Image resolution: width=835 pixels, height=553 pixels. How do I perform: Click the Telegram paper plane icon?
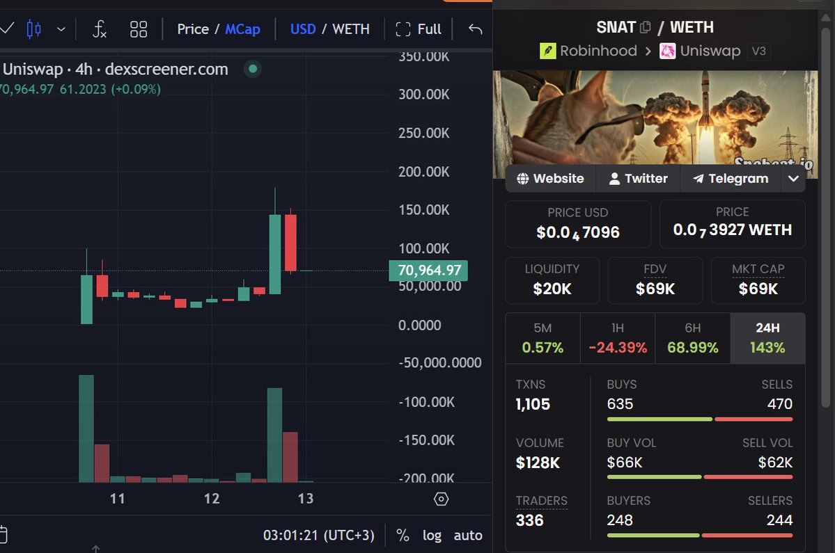(x=698, y=179)
